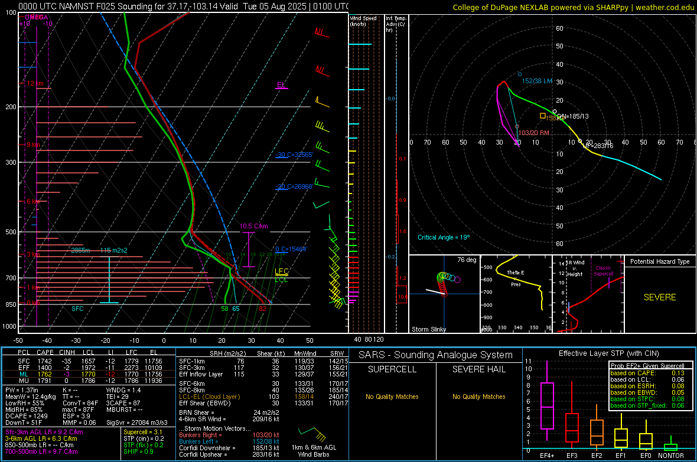Screen dimensions: 697x462
Task: Select the EFF parcel row
Action: click(88, 368)
